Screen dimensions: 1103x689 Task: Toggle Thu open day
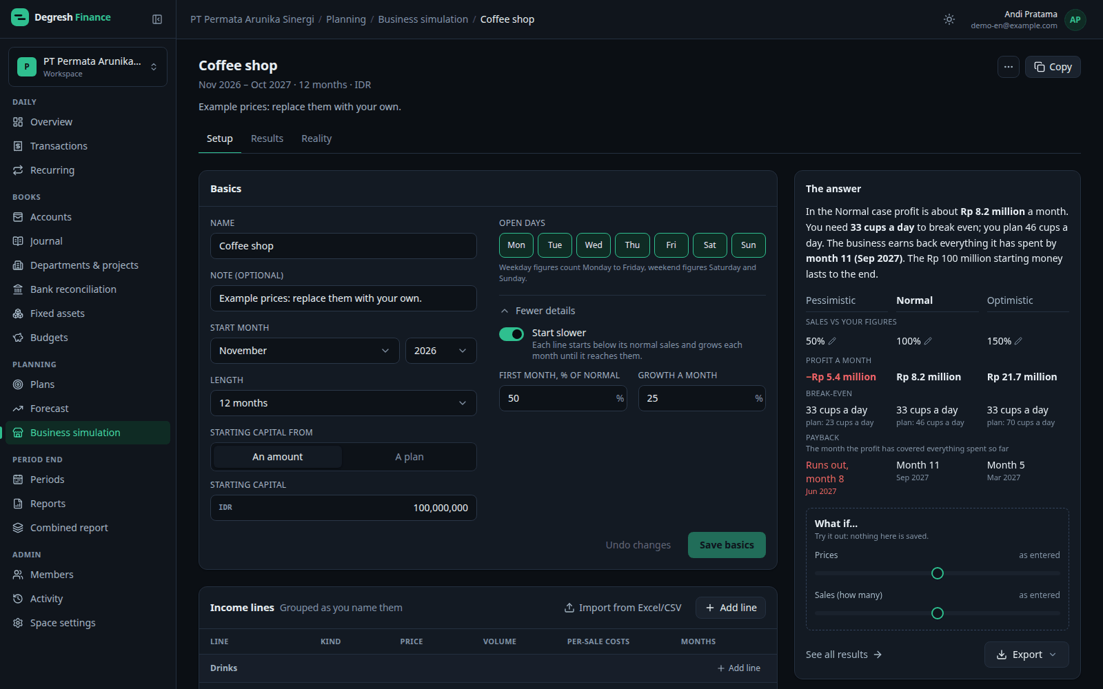pyautogui.click(x=632, y=245)
